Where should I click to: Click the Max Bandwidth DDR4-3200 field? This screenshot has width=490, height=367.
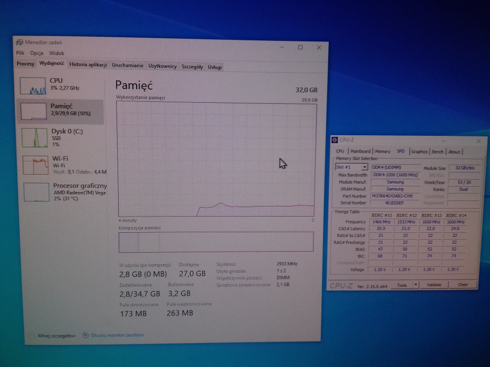(395, 175)
